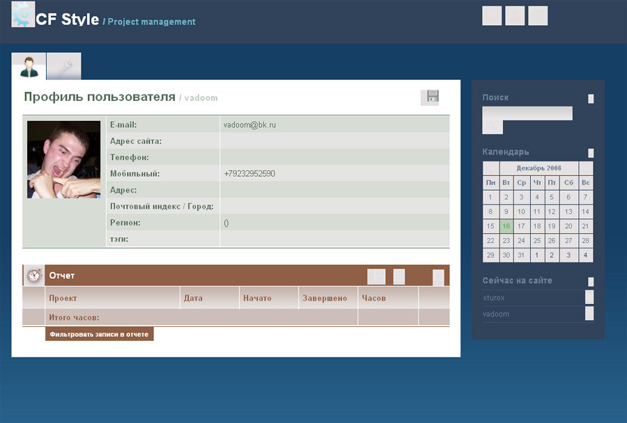Go to the next month in calendar

586,168
